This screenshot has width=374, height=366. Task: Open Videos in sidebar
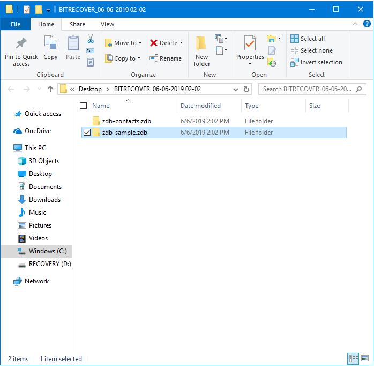tap(33, 238)
